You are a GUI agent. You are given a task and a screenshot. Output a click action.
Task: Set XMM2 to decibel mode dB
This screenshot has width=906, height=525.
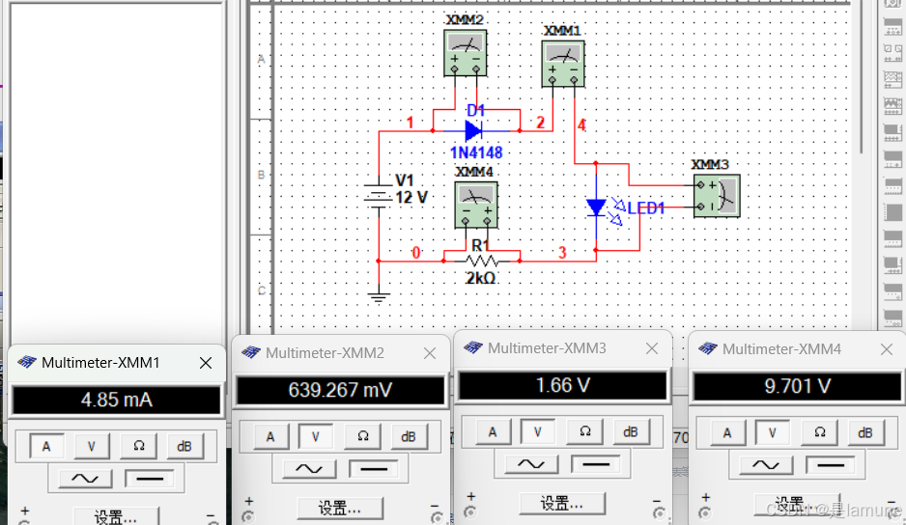click(409, 436)
